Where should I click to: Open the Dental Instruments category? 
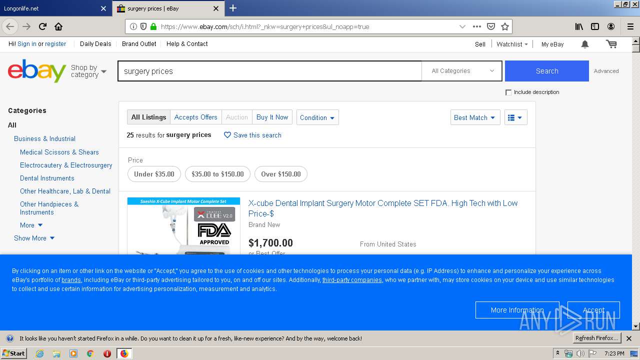click(47, 178)
